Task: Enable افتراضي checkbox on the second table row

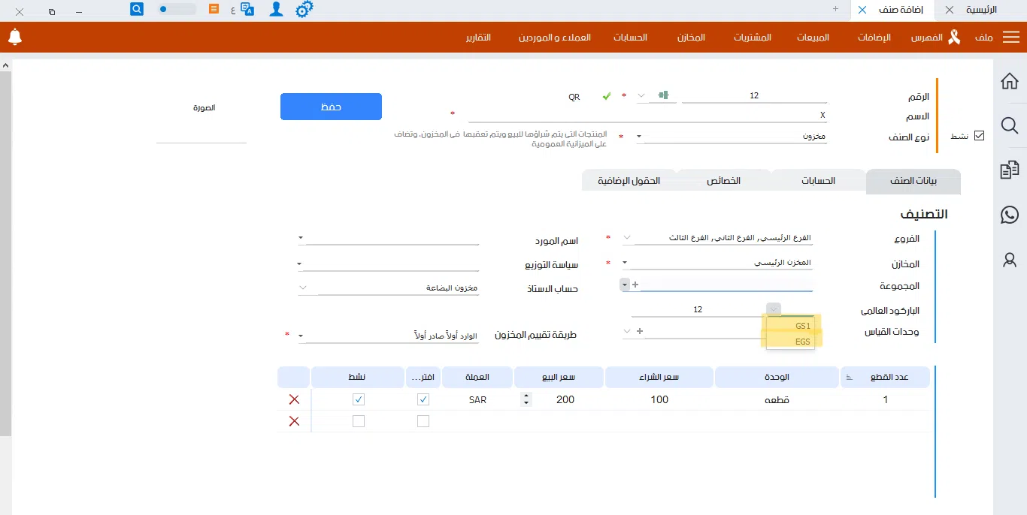Action: coord(423,421)
